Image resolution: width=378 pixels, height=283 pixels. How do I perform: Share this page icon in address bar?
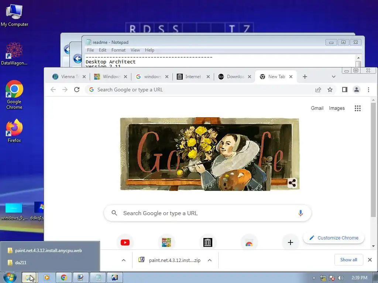tap(318, 90)
